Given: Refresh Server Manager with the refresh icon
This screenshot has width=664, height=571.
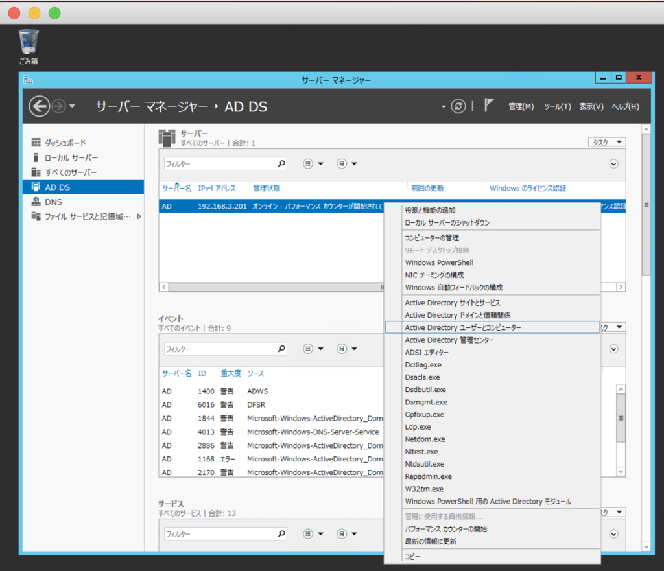Looking at the screenshot, I should click(458, 106).
